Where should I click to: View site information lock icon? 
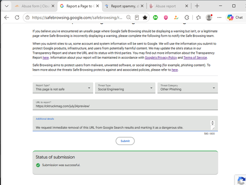[28, 17]
